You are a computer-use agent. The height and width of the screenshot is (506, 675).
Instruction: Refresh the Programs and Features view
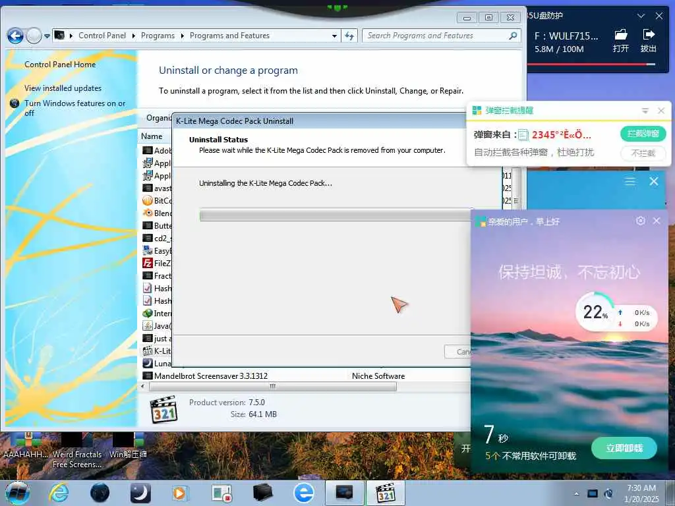[x=349, y=36]
